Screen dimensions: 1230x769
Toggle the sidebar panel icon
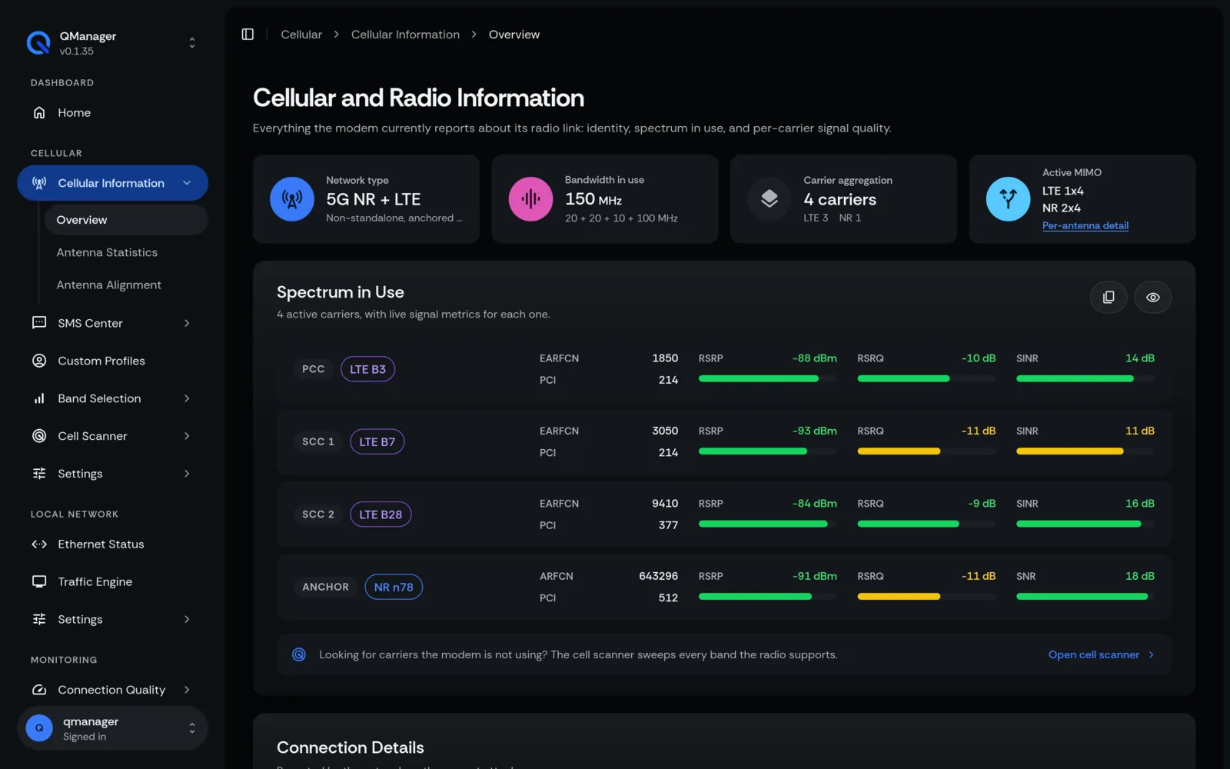pyautogui.click(x=248, y=35)
